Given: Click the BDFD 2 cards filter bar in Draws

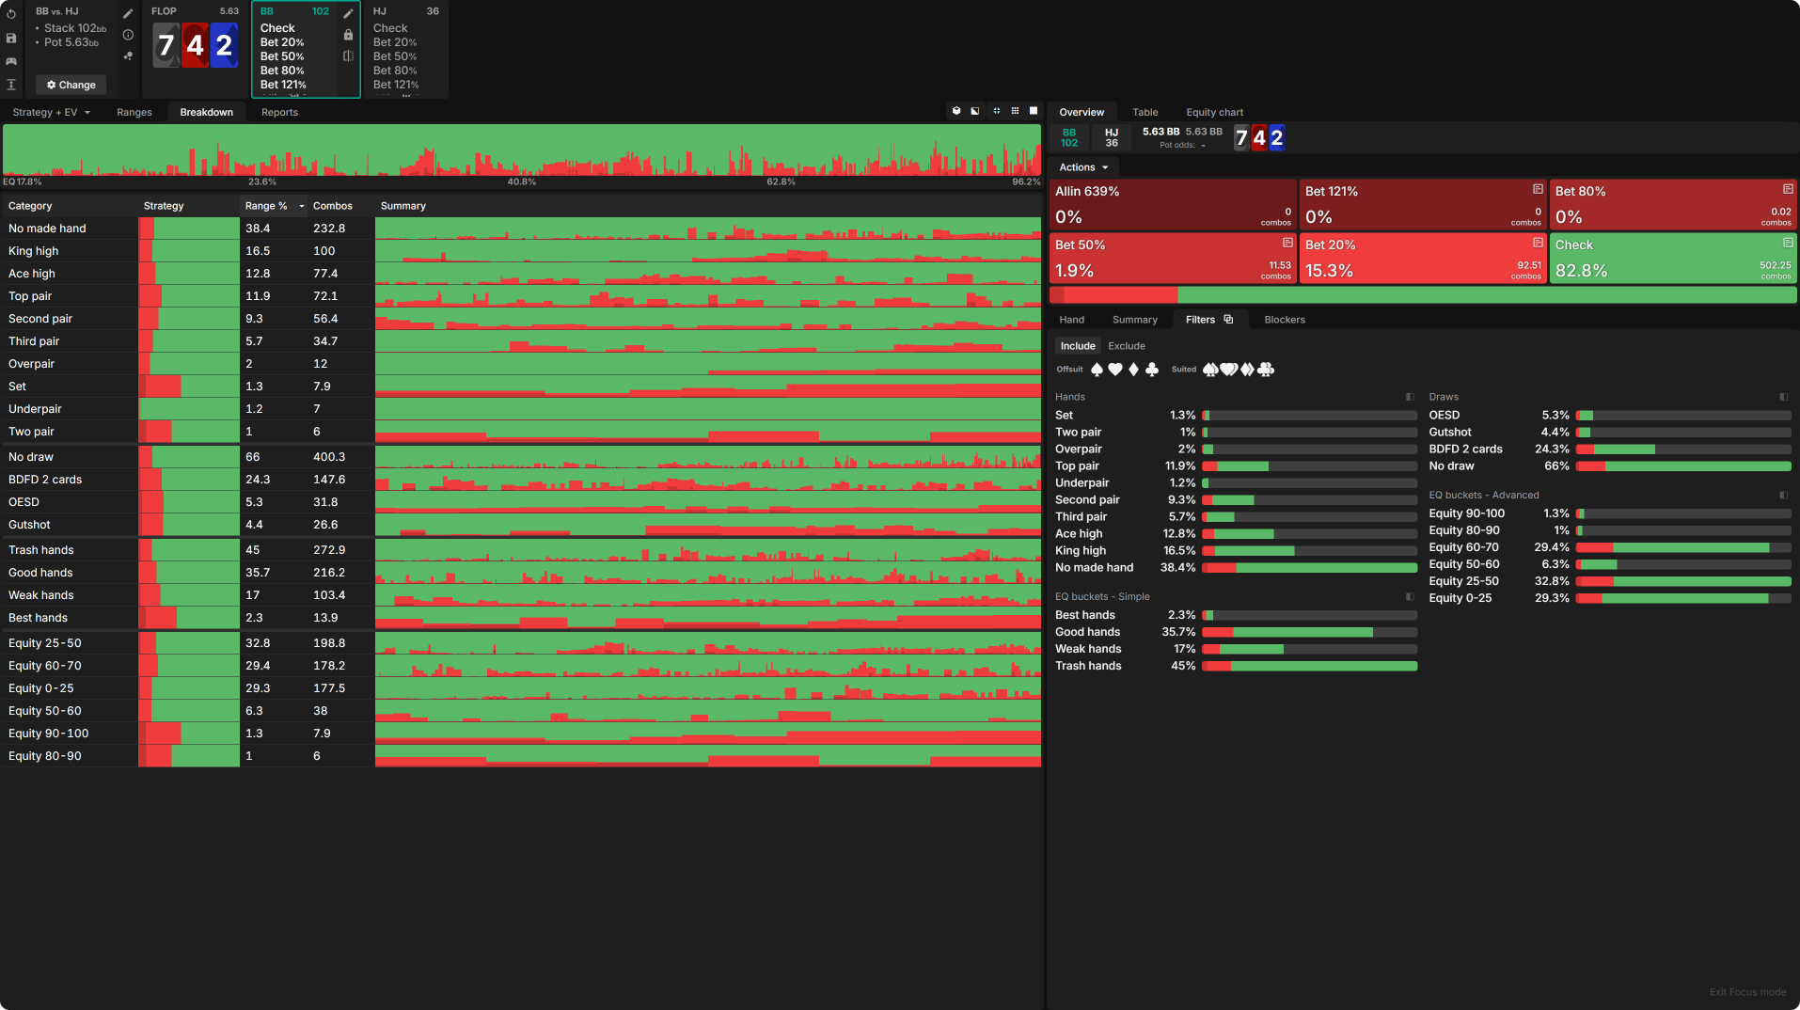Looking at the screenshot, I should (x=1683, y=450).
